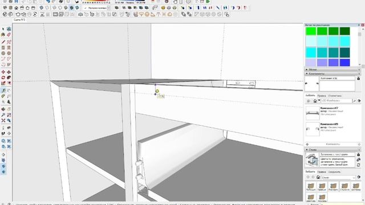Expand the Метки panel section

(x=332, y=69)
